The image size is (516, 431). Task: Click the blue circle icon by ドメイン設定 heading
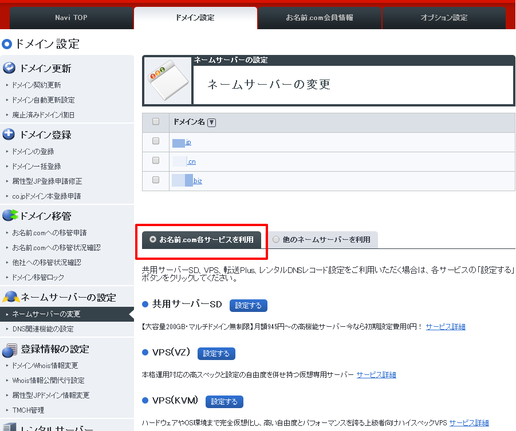pos(6,44)
